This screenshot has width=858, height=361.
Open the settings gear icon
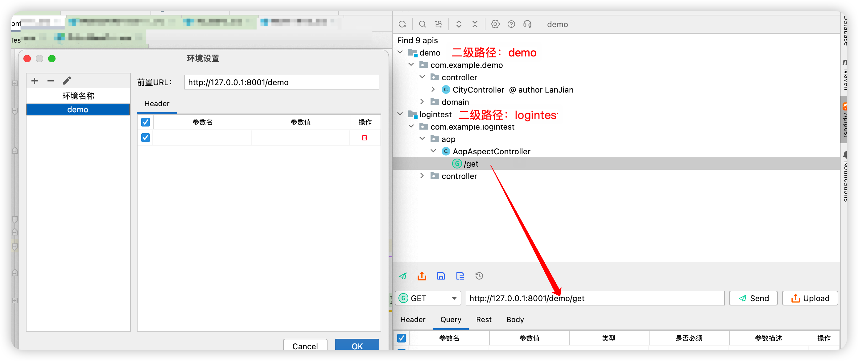495,24
